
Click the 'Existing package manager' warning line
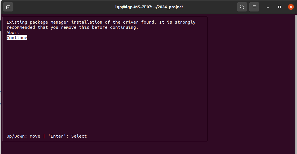coord(101,22)
